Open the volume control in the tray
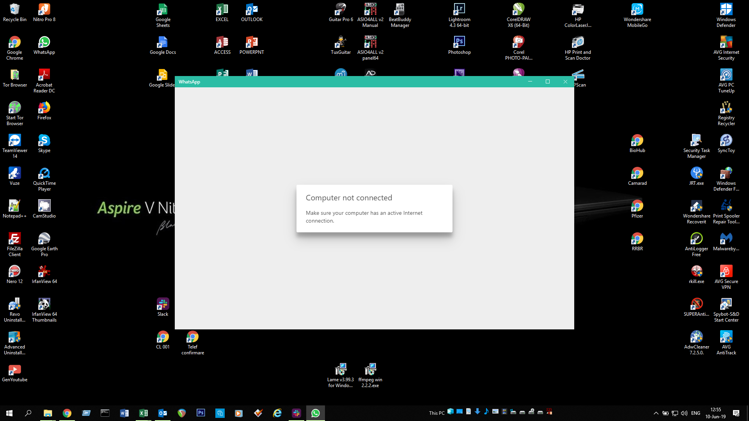Image resolution: width=749 pixels, height=421 pixels. pyautogui.click(x=684, y=413)
